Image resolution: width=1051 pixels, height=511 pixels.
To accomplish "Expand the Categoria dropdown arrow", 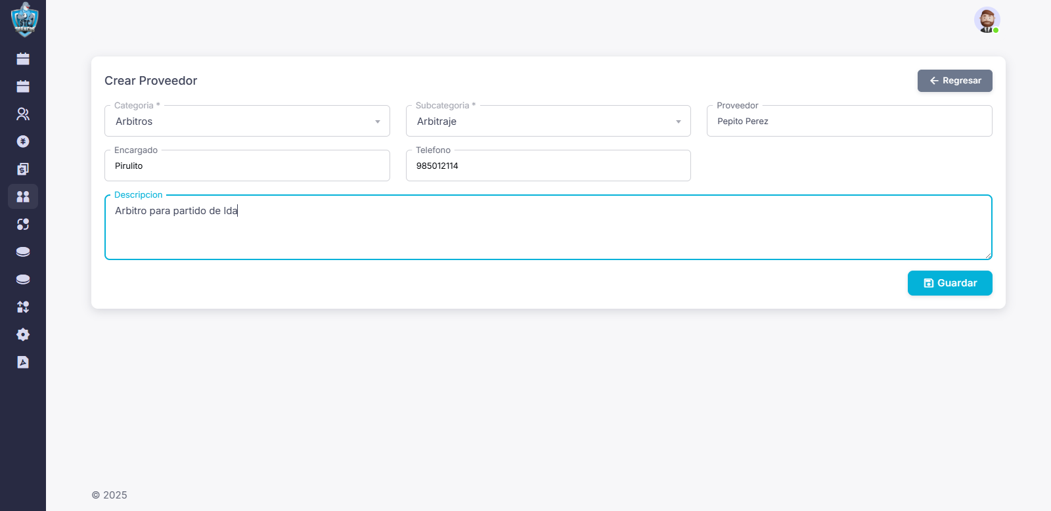I will point(378,122).
